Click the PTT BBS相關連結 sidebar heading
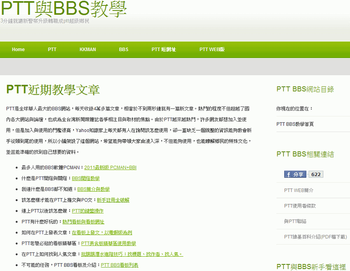Screen dimensions: 350x271 (305, 154)
